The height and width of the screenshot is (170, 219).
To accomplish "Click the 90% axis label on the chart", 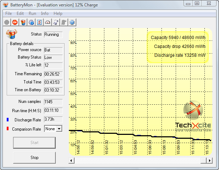I will [x=73, y=43].
